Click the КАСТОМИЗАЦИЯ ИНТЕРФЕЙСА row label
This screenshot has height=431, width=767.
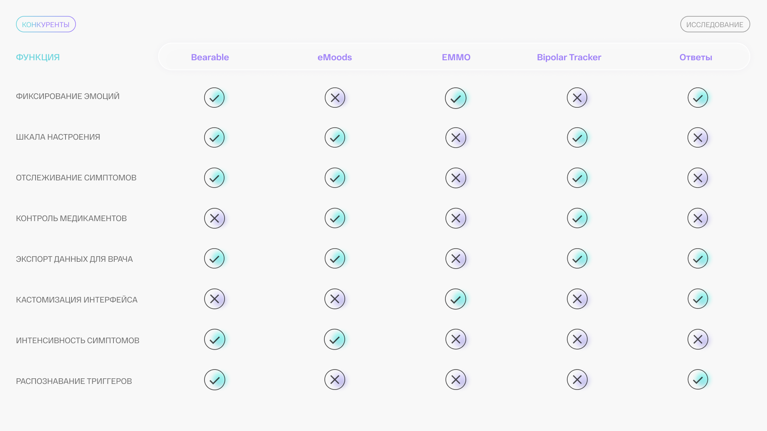click(x=77, y=300)
